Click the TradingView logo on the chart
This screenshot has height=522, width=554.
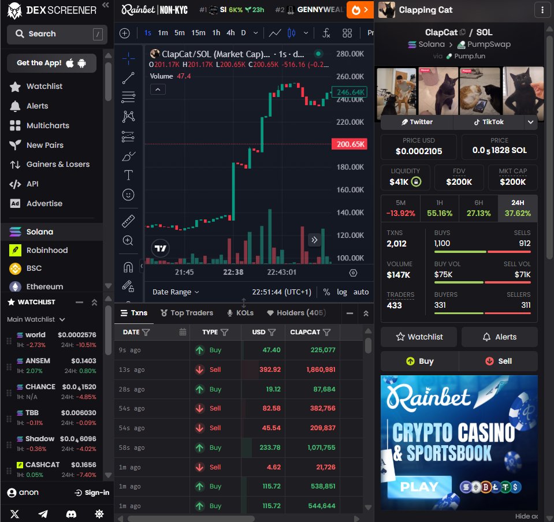coord(161,248)
